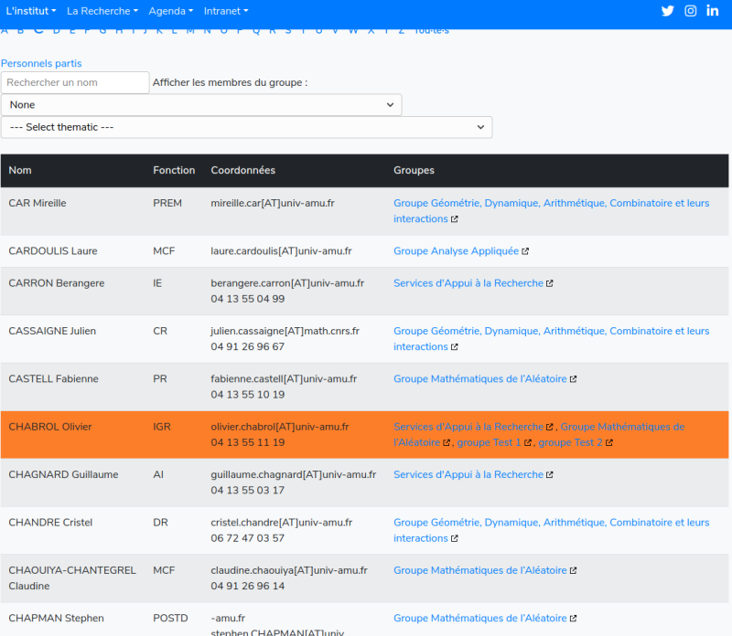
Task: Open the Agenda menu
Action: pyautogui.click(x=170, y=11)
